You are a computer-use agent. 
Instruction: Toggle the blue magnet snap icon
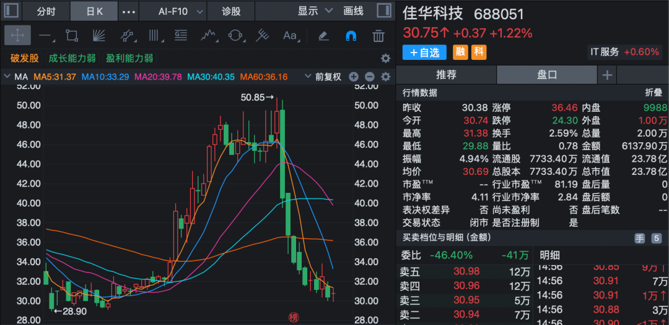350,36
